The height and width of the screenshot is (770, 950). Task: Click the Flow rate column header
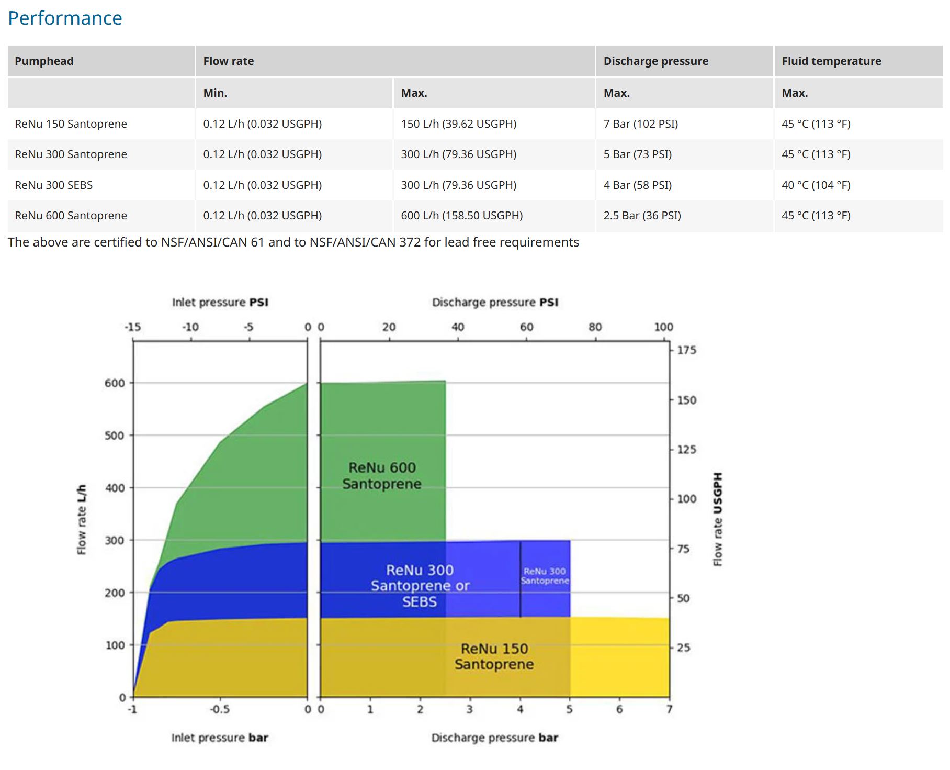[x=228, y=61]
